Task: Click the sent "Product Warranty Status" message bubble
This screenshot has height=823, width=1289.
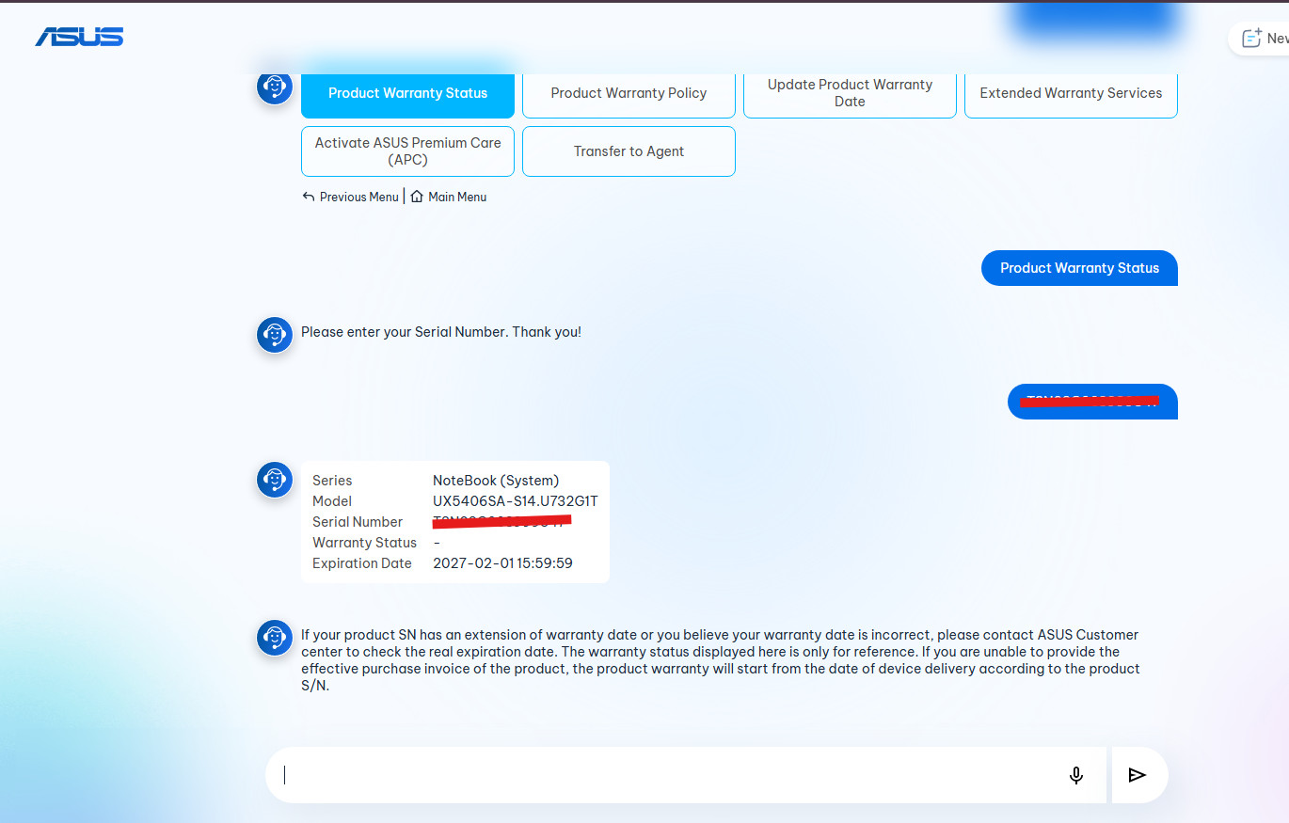Action: (1079, 268)
